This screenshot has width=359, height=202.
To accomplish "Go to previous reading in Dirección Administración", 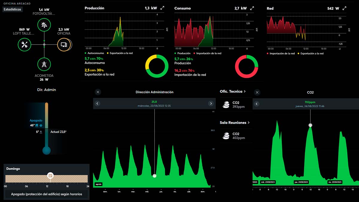I will [97, 103].
